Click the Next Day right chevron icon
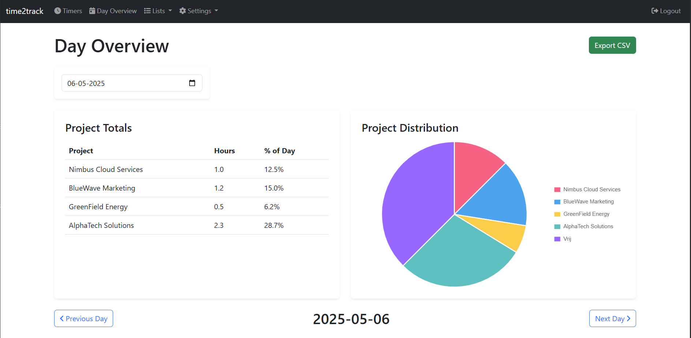The height and width of the screenshot is (338, 691). point(628,319)
